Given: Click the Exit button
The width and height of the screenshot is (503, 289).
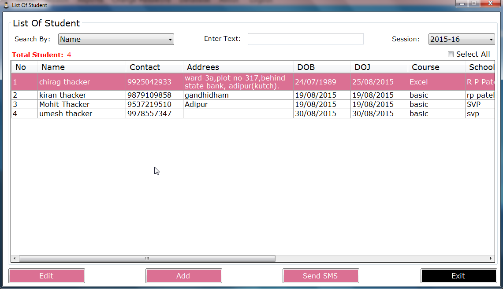Looking at the screenshot, I should coord(458,276).
